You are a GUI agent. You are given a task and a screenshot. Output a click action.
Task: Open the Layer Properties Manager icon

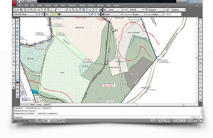47,14
